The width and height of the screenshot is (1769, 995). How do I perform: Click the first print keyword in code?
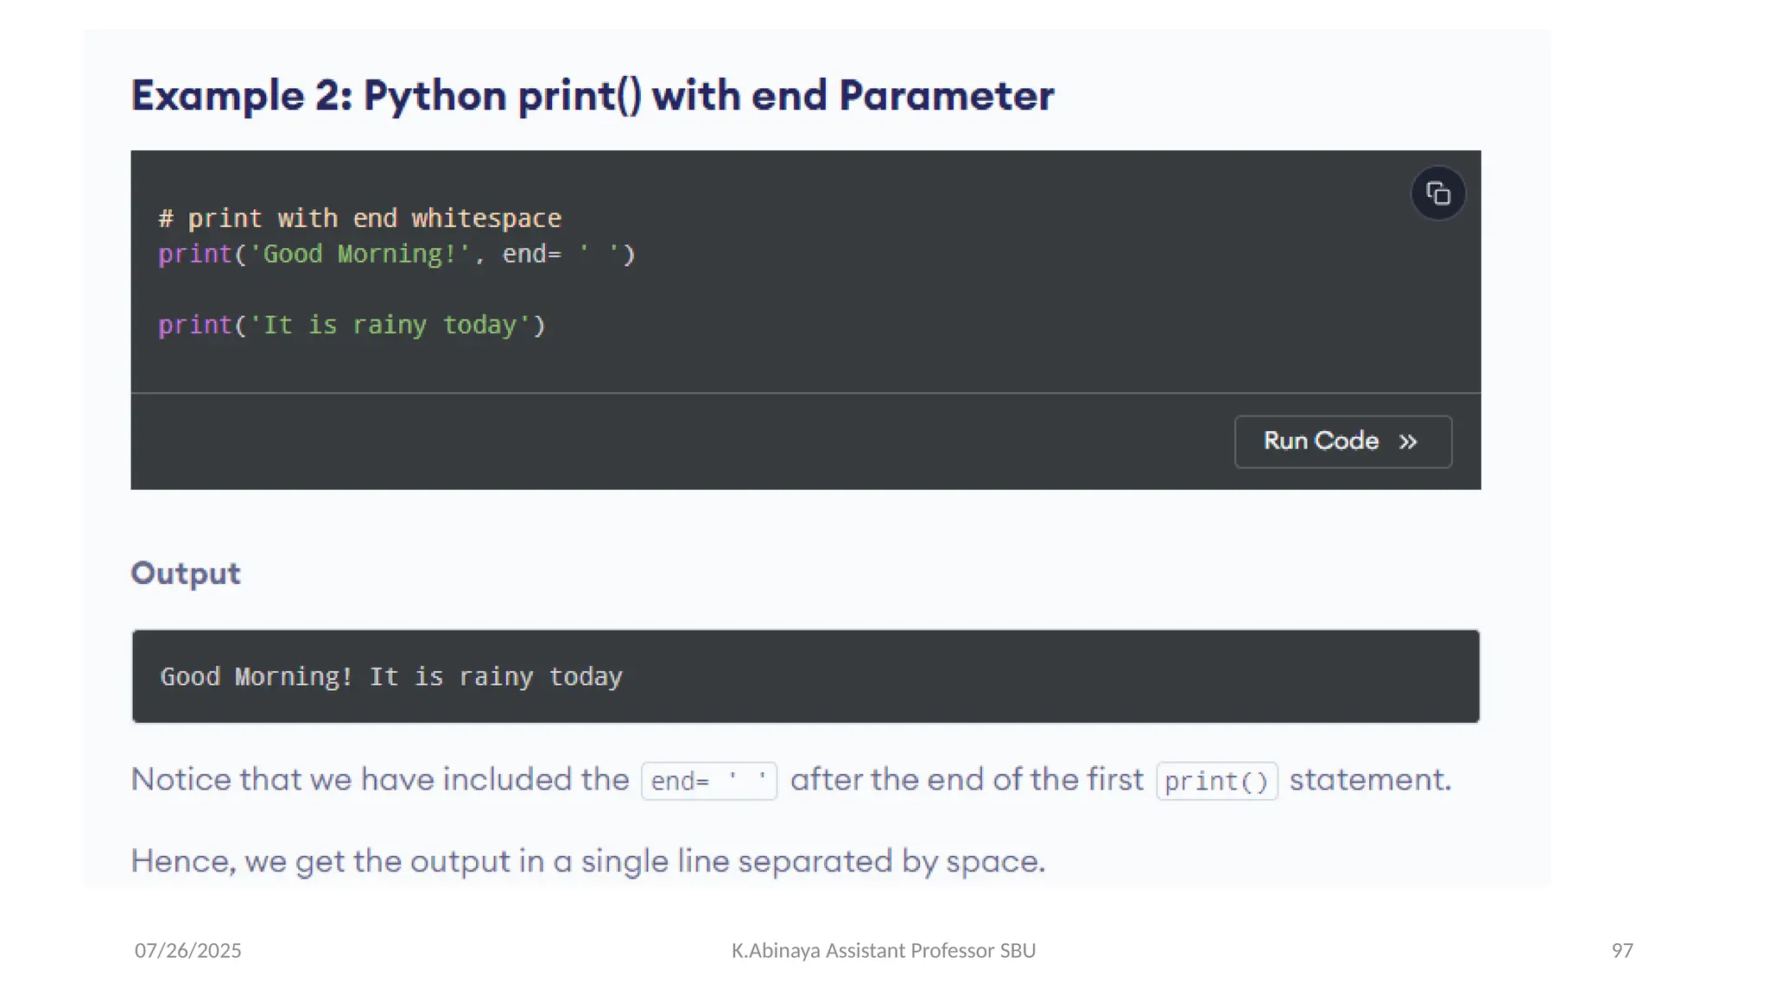point(194,254)
